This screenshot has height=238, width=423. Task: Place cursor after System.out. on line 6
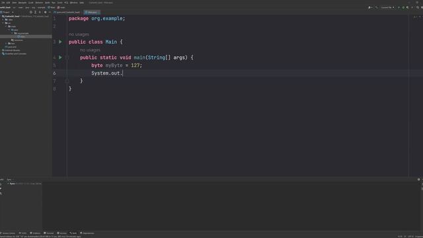point(123,73)
